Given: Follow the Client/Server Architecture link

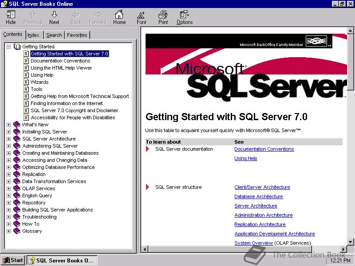Looking at the screenshot, I should click(262, 187).
